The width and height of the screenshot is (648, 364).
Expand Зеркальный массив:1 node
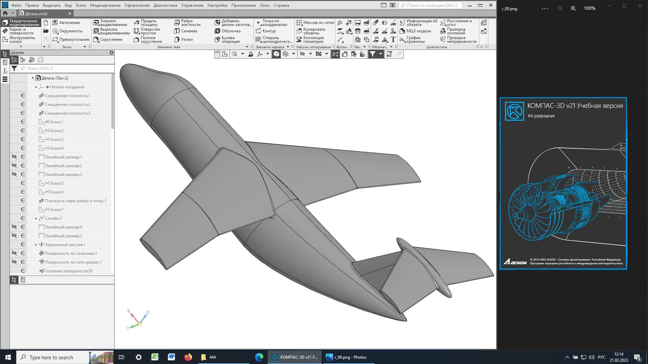click(x=36, y=245)
